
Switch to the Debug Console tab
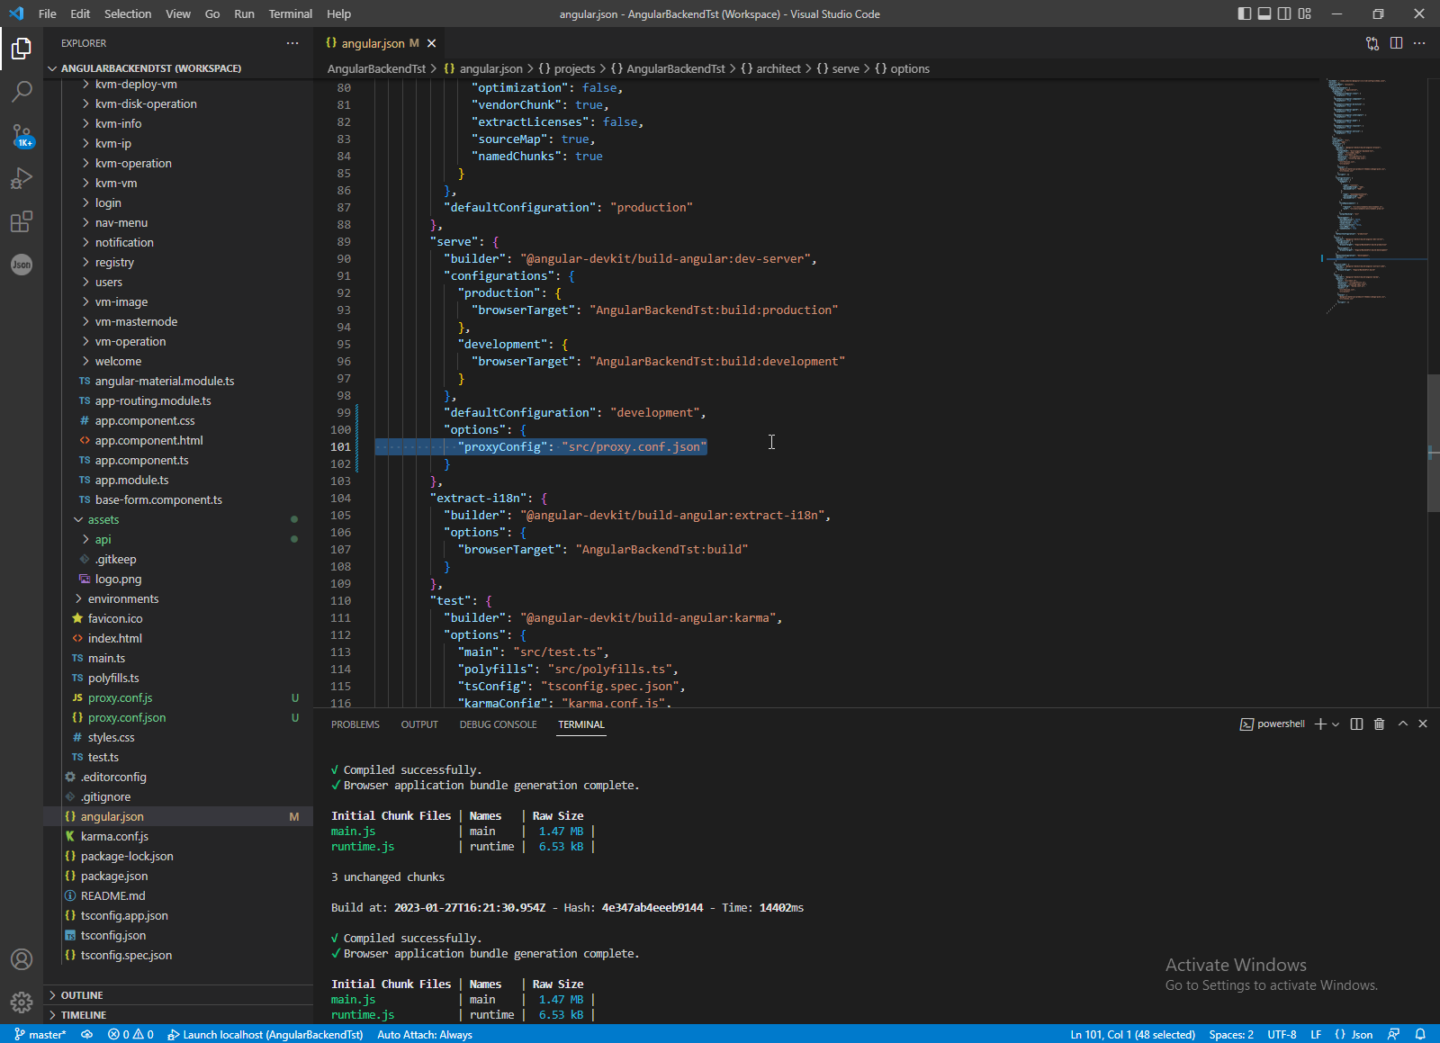pyautogui.click(x=498, y=724)
